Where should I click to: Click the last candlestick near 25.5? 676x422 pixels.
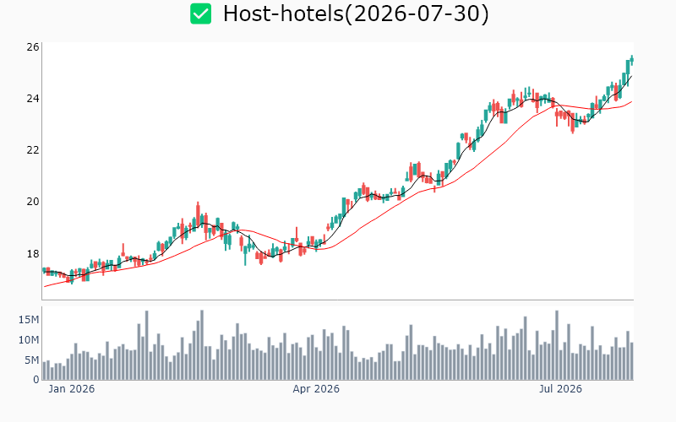click(632, 60)
